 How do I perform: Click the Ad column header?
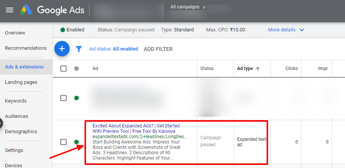pyautogui.click(x=95, y=69)
